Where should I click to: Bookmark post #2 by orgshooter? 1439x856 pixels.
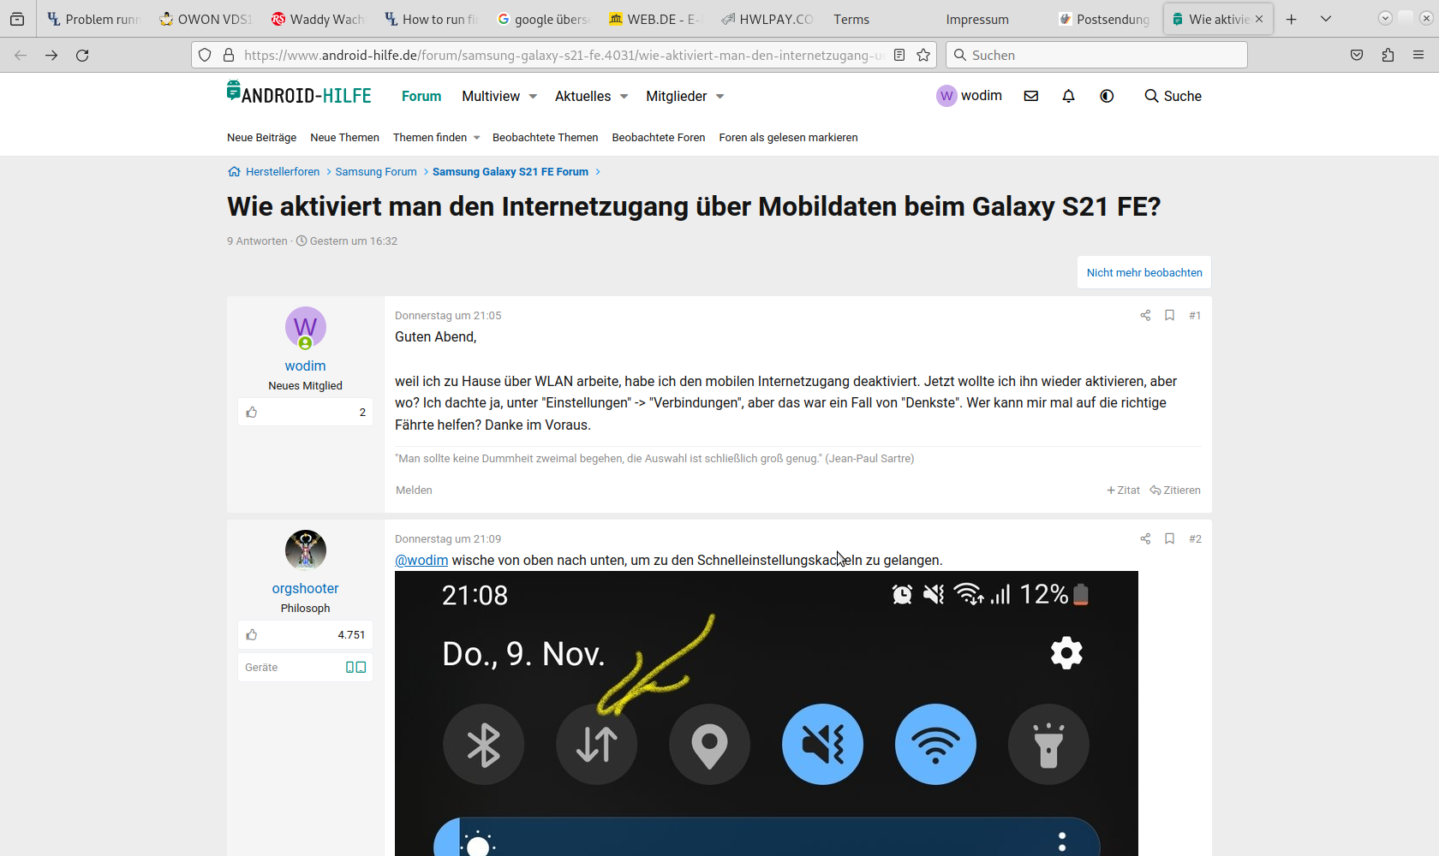tap(1169, 539)
